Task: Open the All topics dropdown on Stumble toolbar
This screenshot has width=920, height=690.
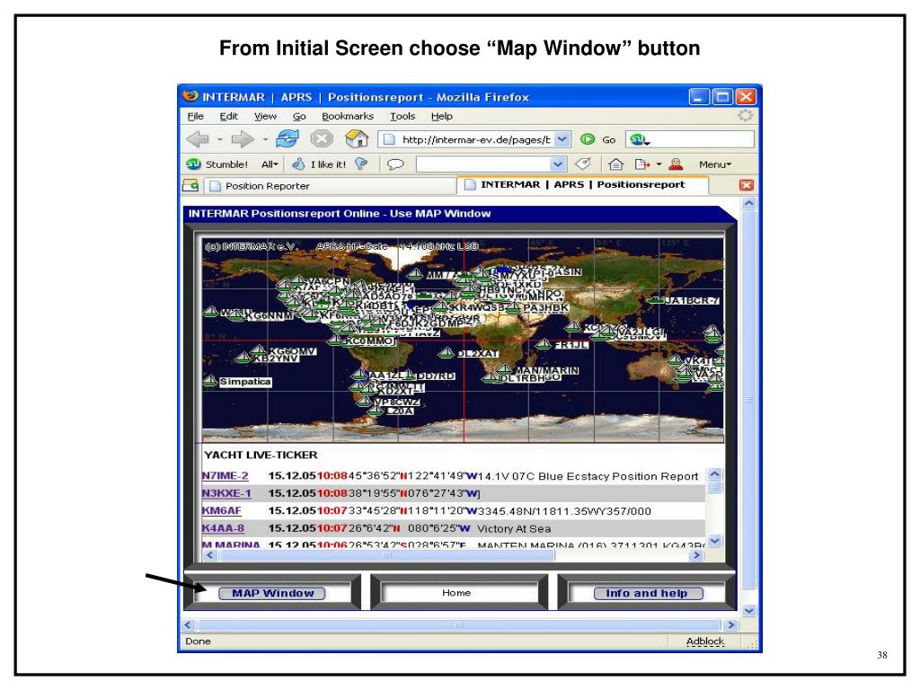Action: click(x=270, y=164)
